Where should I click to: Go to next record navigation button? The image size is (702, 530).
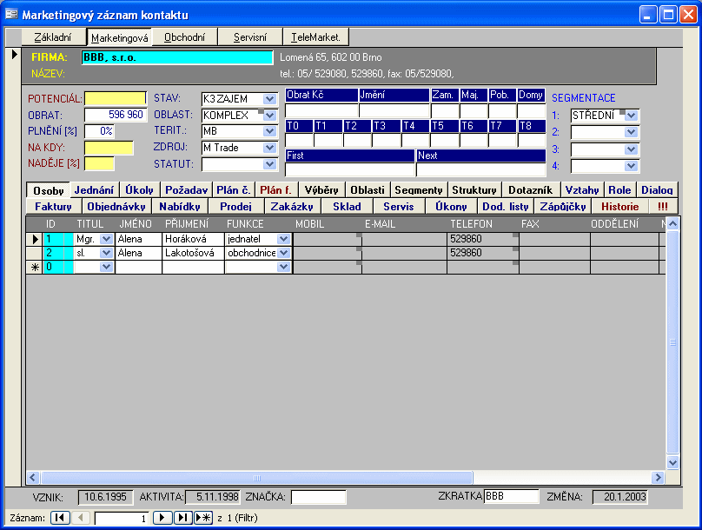click(x=162, y=518)
